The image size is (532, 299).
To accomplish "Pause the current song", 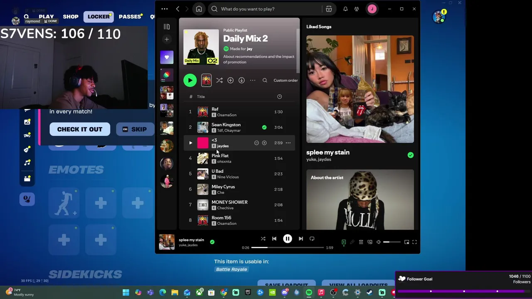I will tap(288, 239).
